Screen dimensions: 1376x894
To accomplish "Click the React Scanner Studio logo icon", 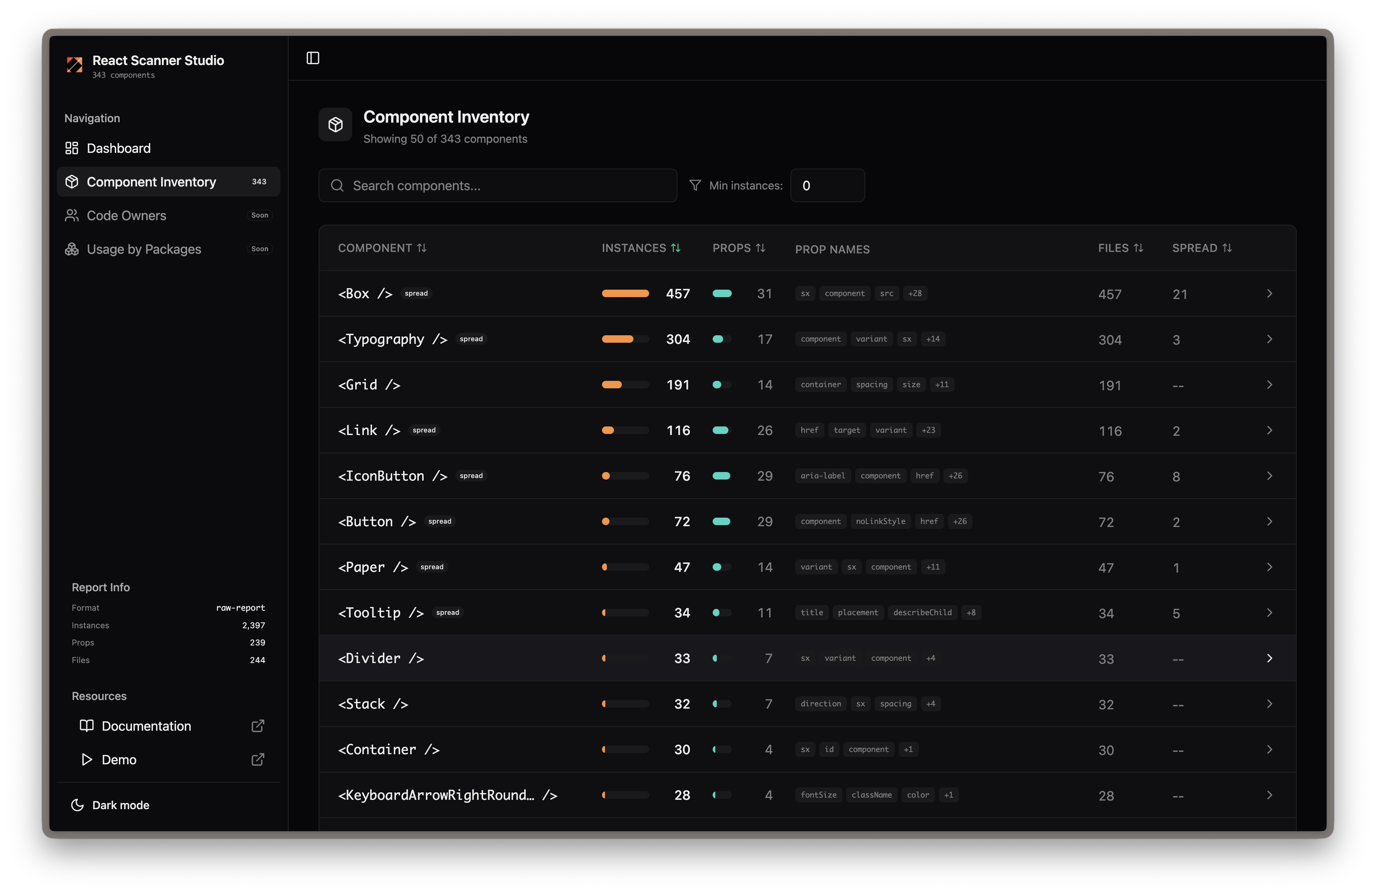I will pos(74,65).
